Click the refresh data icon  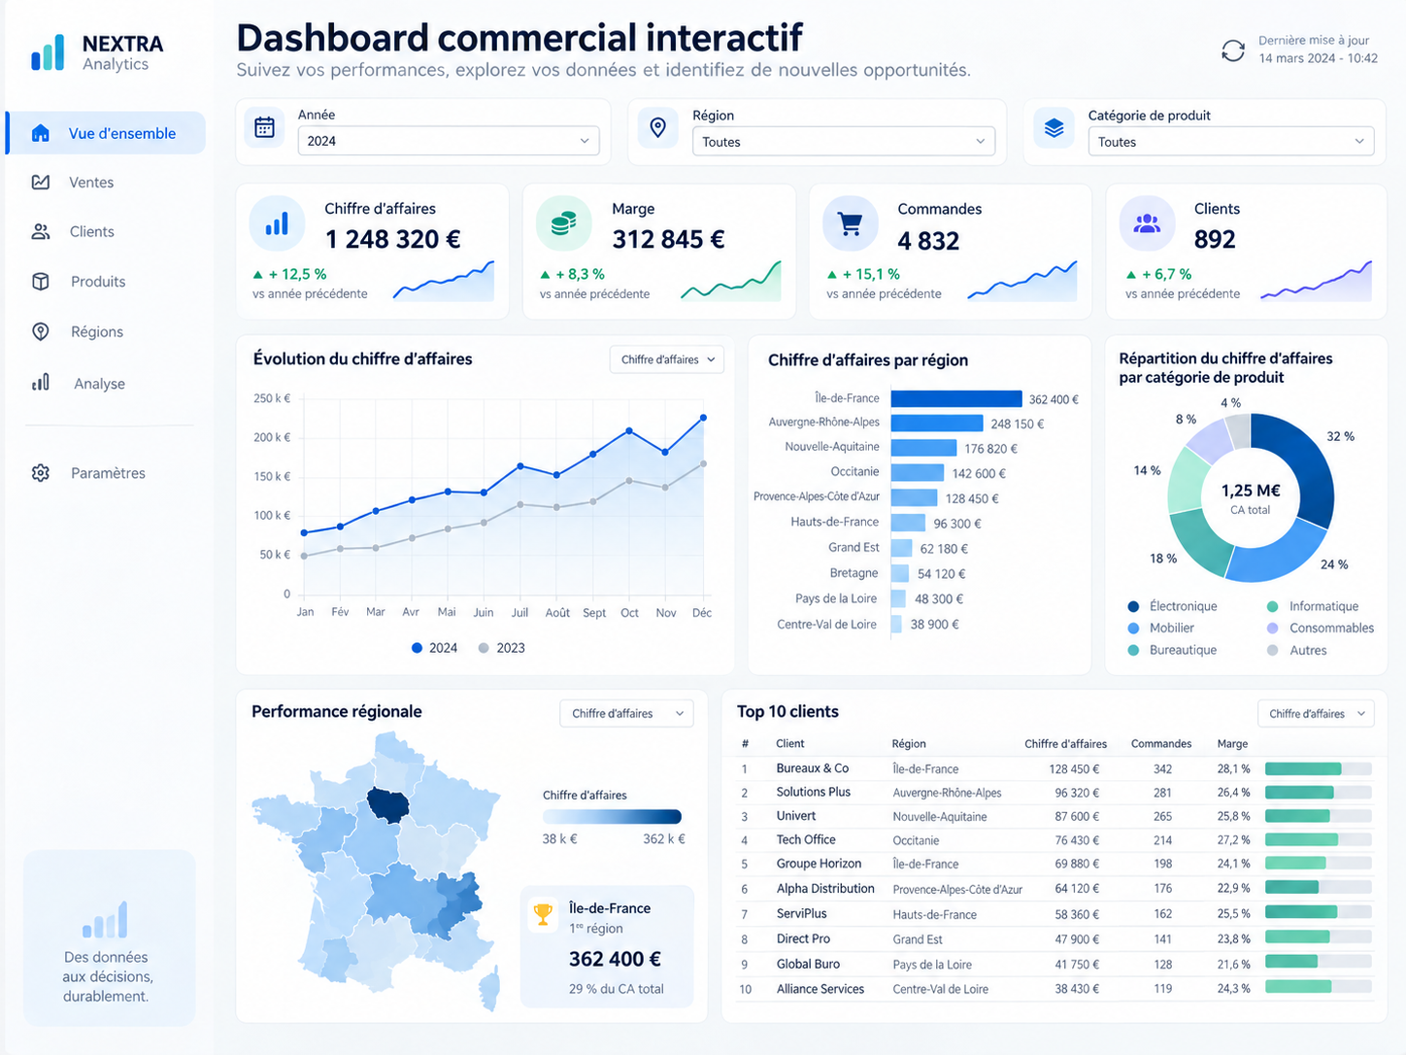coord(1232,51)
